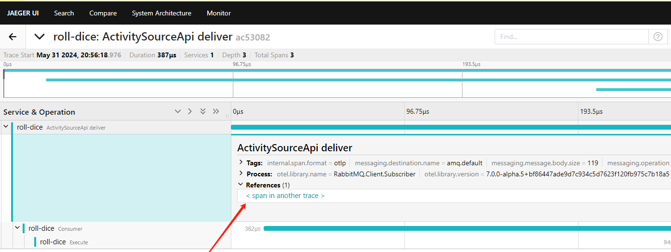Expand one level with the right chevron icon

(x=190, y=111)
